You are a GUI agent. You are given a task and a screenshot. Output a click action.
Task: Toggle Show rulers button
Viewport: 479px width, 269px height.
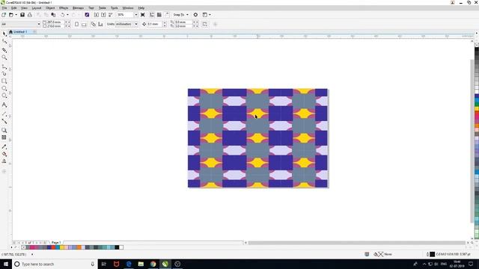152,15
